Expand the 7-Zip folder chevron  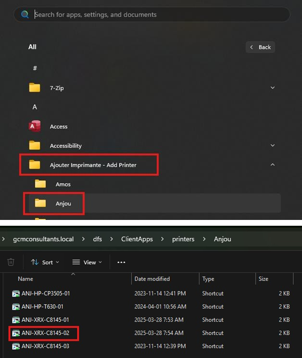pyautogui.click(x=272, y=88)
